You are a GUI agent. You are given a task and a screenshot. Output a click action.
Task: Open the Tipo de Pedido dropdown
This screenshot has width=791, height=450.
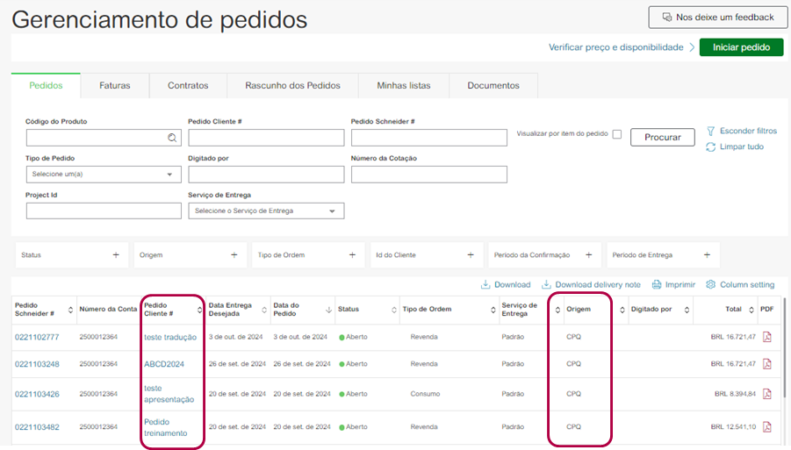[x=104, y=175]
